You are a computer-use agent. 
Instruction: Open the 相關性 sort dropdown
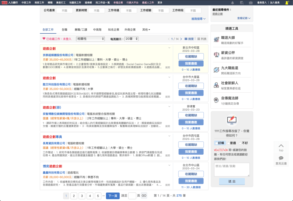[x=91, y=39]
